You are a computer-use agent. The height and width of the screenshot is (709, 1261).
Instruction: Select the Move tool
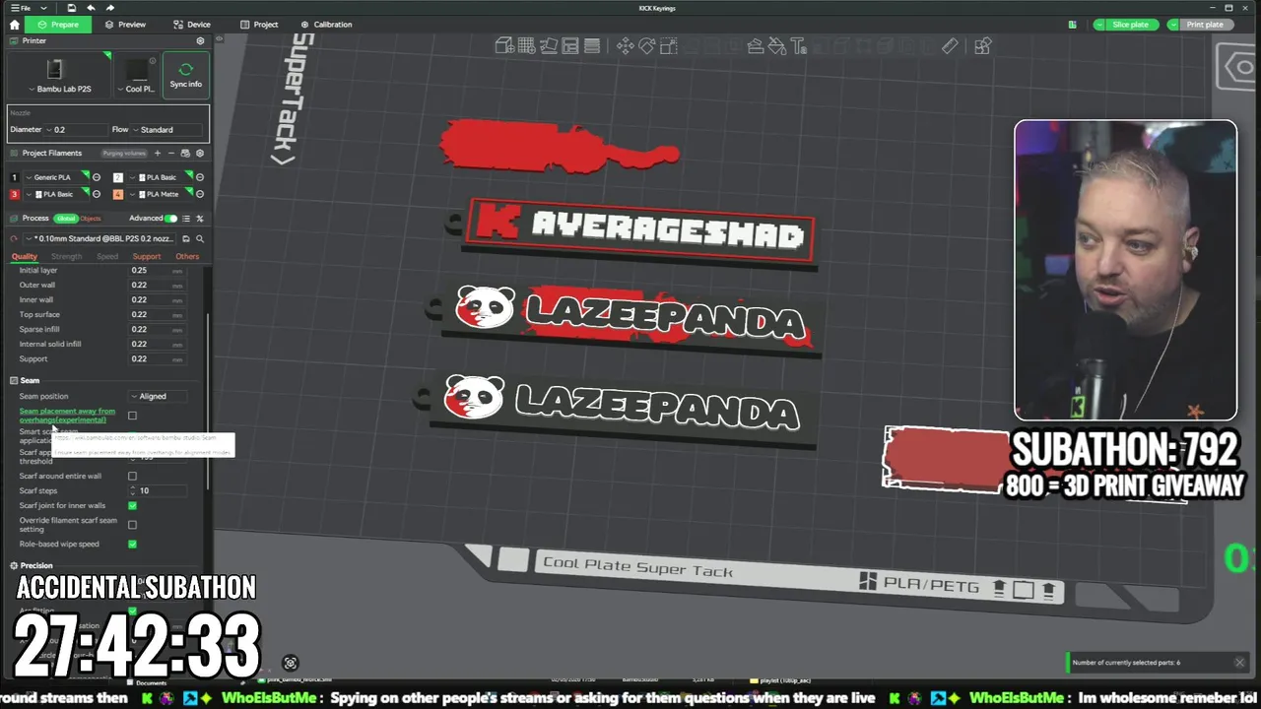625,45
